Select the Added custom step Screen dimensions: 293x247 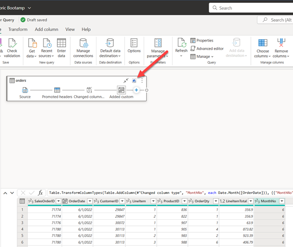coord(121,92)
